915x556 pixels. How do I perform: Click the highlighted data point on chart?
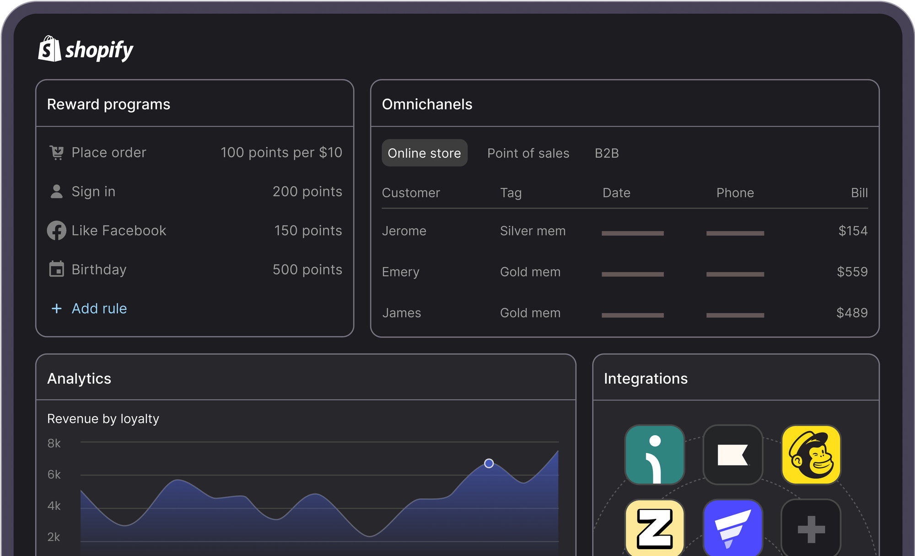point(489,463)
